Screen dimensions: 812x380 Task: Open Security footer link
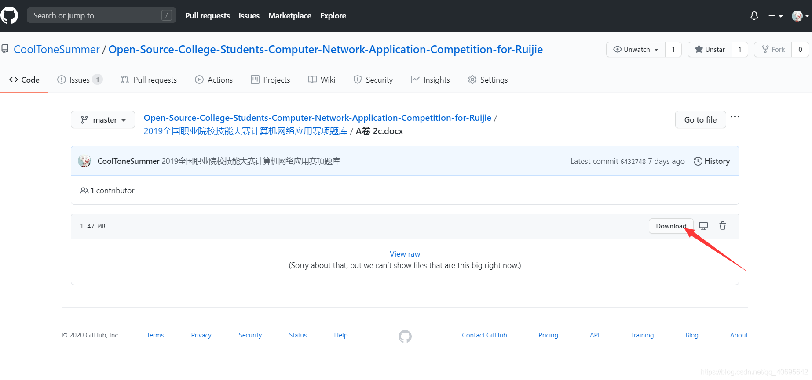click(x=250, y=335)
